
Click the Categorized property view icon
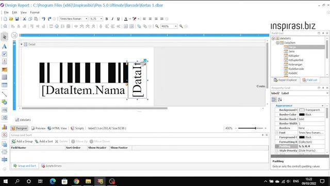(274, 100)
